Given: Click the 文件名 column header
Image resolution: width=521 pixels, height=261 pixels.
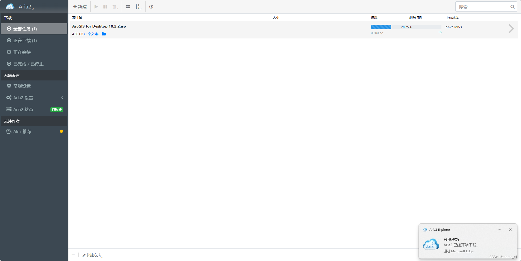Looking at the screenshot, I should (x=77, y=17).
